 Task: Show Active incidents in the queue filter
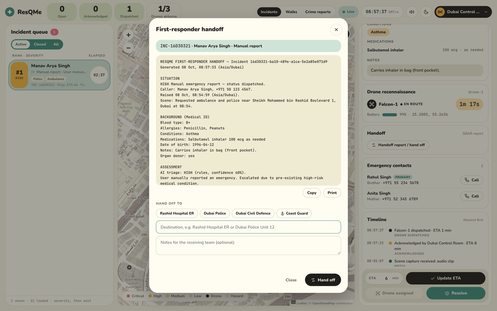click(21, 44)
